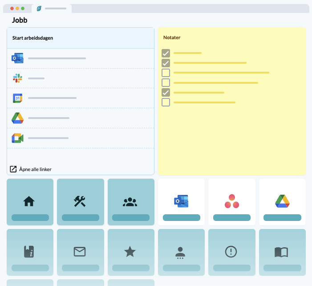This screenshot has width=312, height=286.
Task: Open the Google Calendar link row
Action: click(81, 98)
